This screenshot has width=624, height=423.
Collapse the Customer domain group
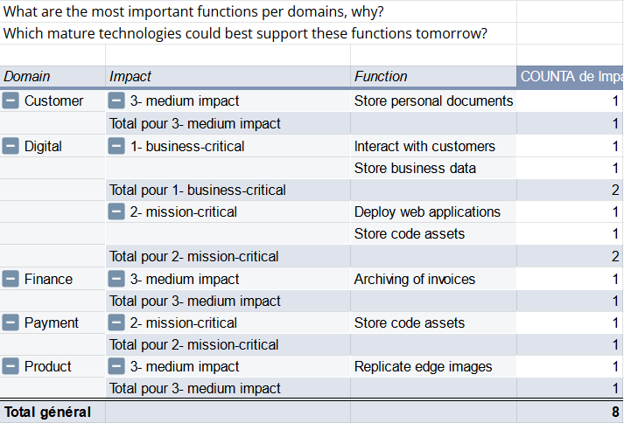tap(11, 101)
